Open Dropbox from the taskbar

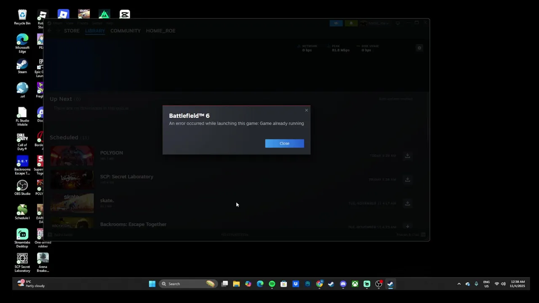pos(296,284)
